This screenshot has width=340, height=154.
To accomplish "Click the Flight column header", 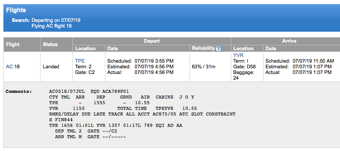I will click(x=13, y=45).
